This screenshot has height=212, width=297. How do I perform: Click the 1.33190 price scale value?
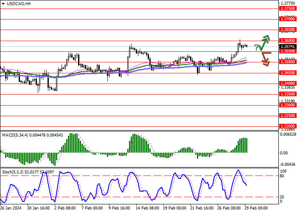tap(288, 101)
